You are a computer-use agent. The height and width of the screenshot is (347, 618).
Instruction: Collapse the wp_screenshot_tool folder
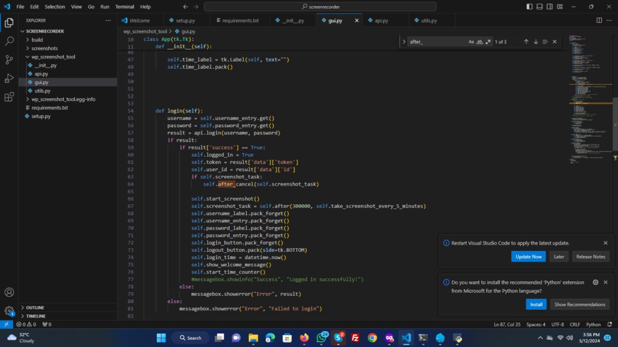53,57
